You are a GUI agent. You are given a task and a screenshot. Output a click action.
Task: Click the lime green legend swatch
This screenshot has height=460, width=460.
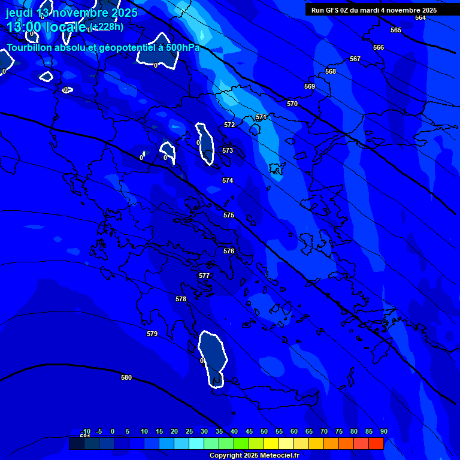point(241,444)
